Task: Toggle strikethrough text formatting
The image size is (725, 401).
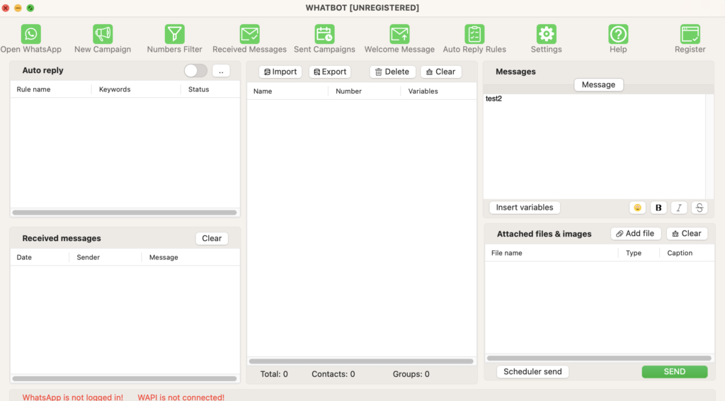Action: click(700, 208)
